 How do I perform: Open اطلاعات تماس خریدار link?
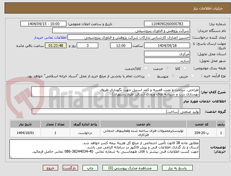50,37
